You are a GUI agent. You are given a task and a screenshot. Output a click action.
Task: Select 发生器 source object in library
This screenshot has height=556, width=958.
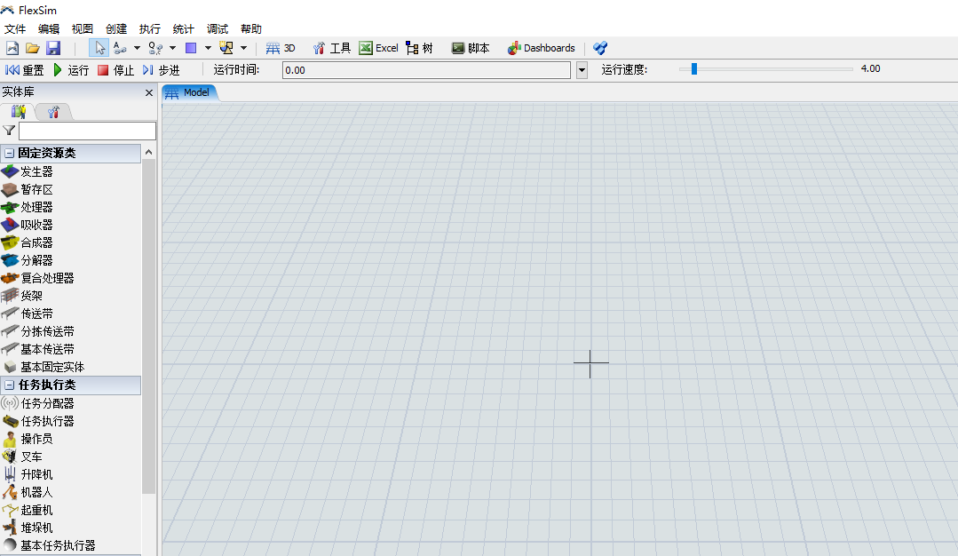coord(36,171)
